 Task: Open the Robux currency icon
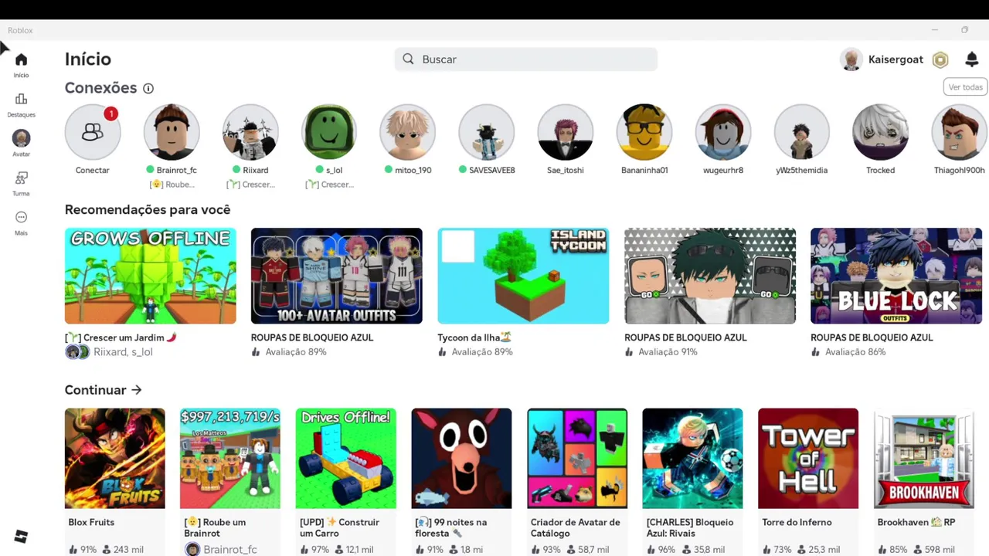click(940, 59)
